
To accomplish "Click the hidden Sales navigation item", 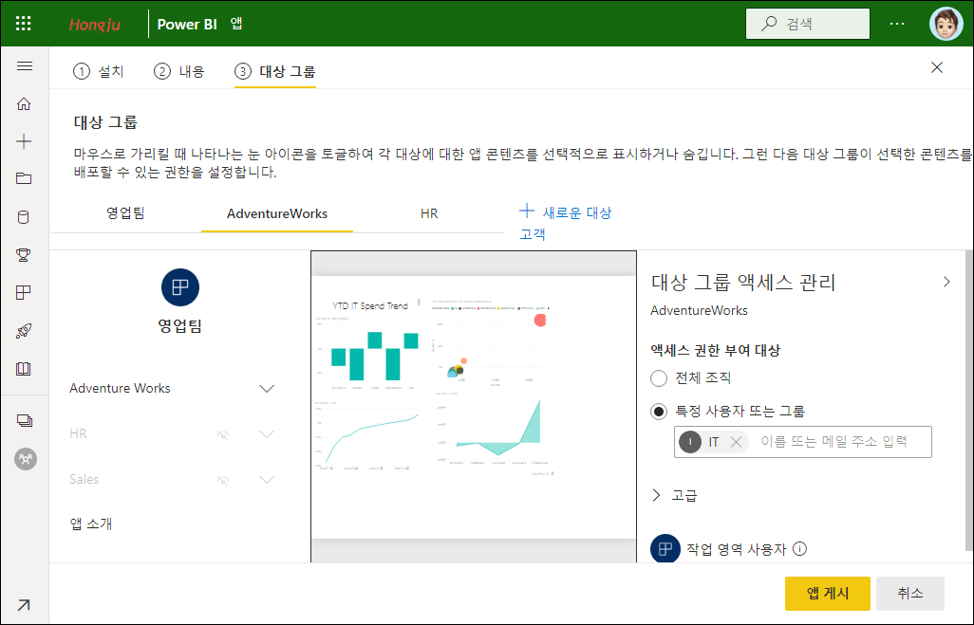I will [84, 479].
